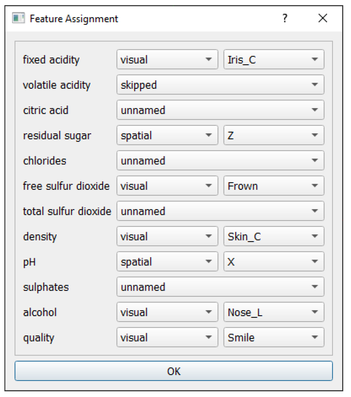Open the Frown feature dropdown

tap(273, 186)
